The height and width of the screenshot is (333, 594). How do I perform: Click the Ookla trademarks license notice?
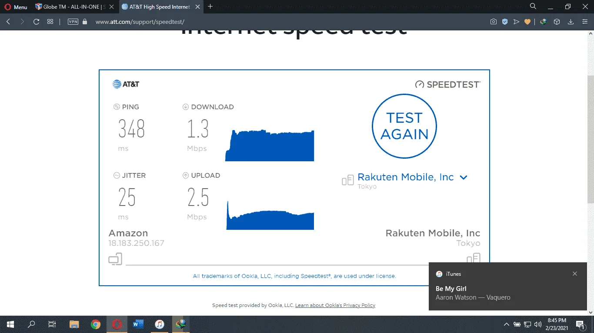coord(294,276)
